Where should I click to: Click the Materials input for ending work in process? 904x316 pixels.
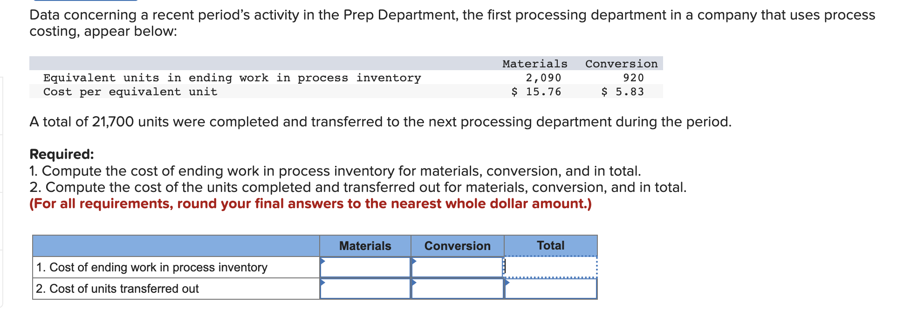[365, 267]
